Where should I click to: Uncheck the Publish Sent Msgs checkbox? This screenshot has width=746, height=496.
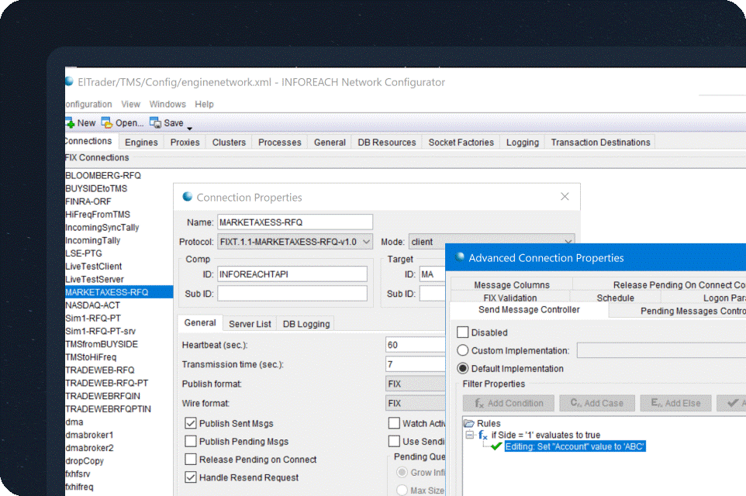191,423
